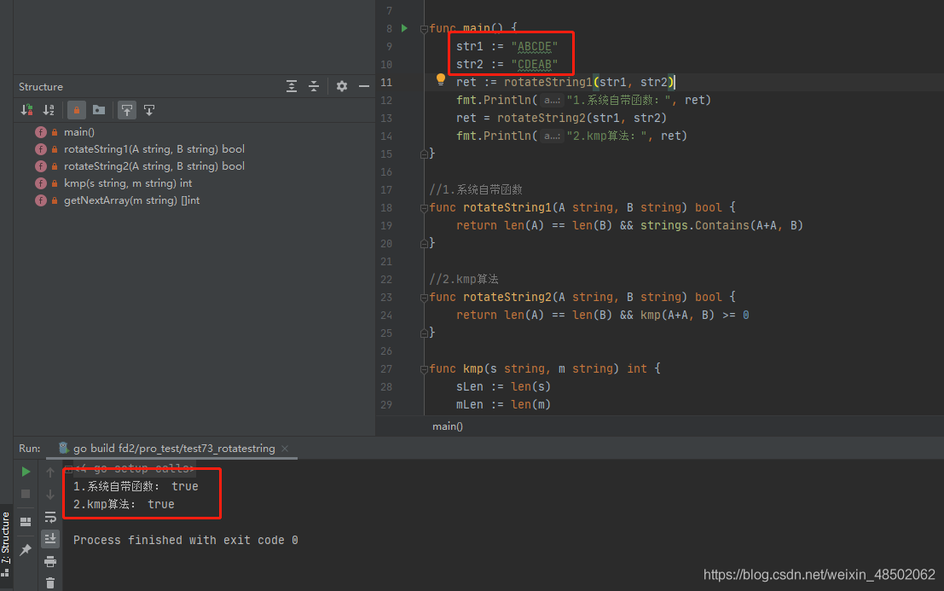Click comment //2.kmp算法 on line 22

click(464, 279)
